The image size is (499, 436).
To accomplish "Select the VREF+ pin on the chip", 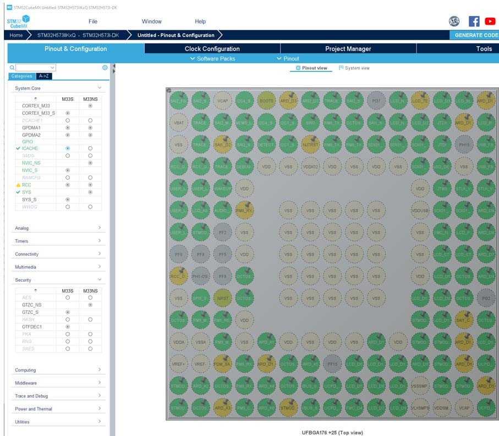I will coord(179,364).
